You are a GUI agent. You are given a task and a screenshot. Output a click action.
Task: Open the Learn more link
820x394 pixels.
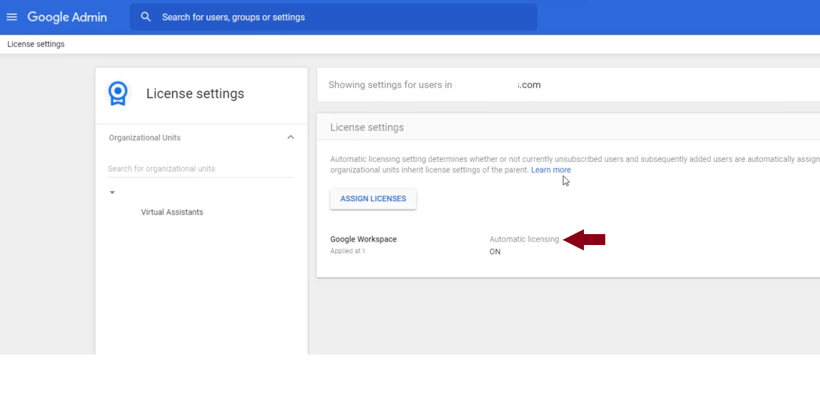tap(551, 170)
